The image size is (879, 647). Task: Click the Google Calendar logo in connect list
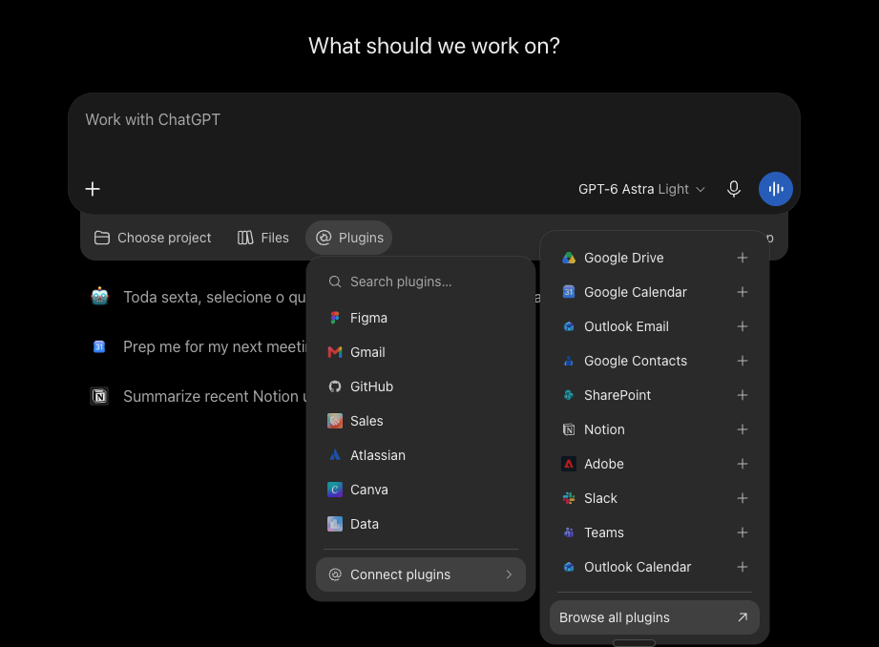click(x=569, y=292)
